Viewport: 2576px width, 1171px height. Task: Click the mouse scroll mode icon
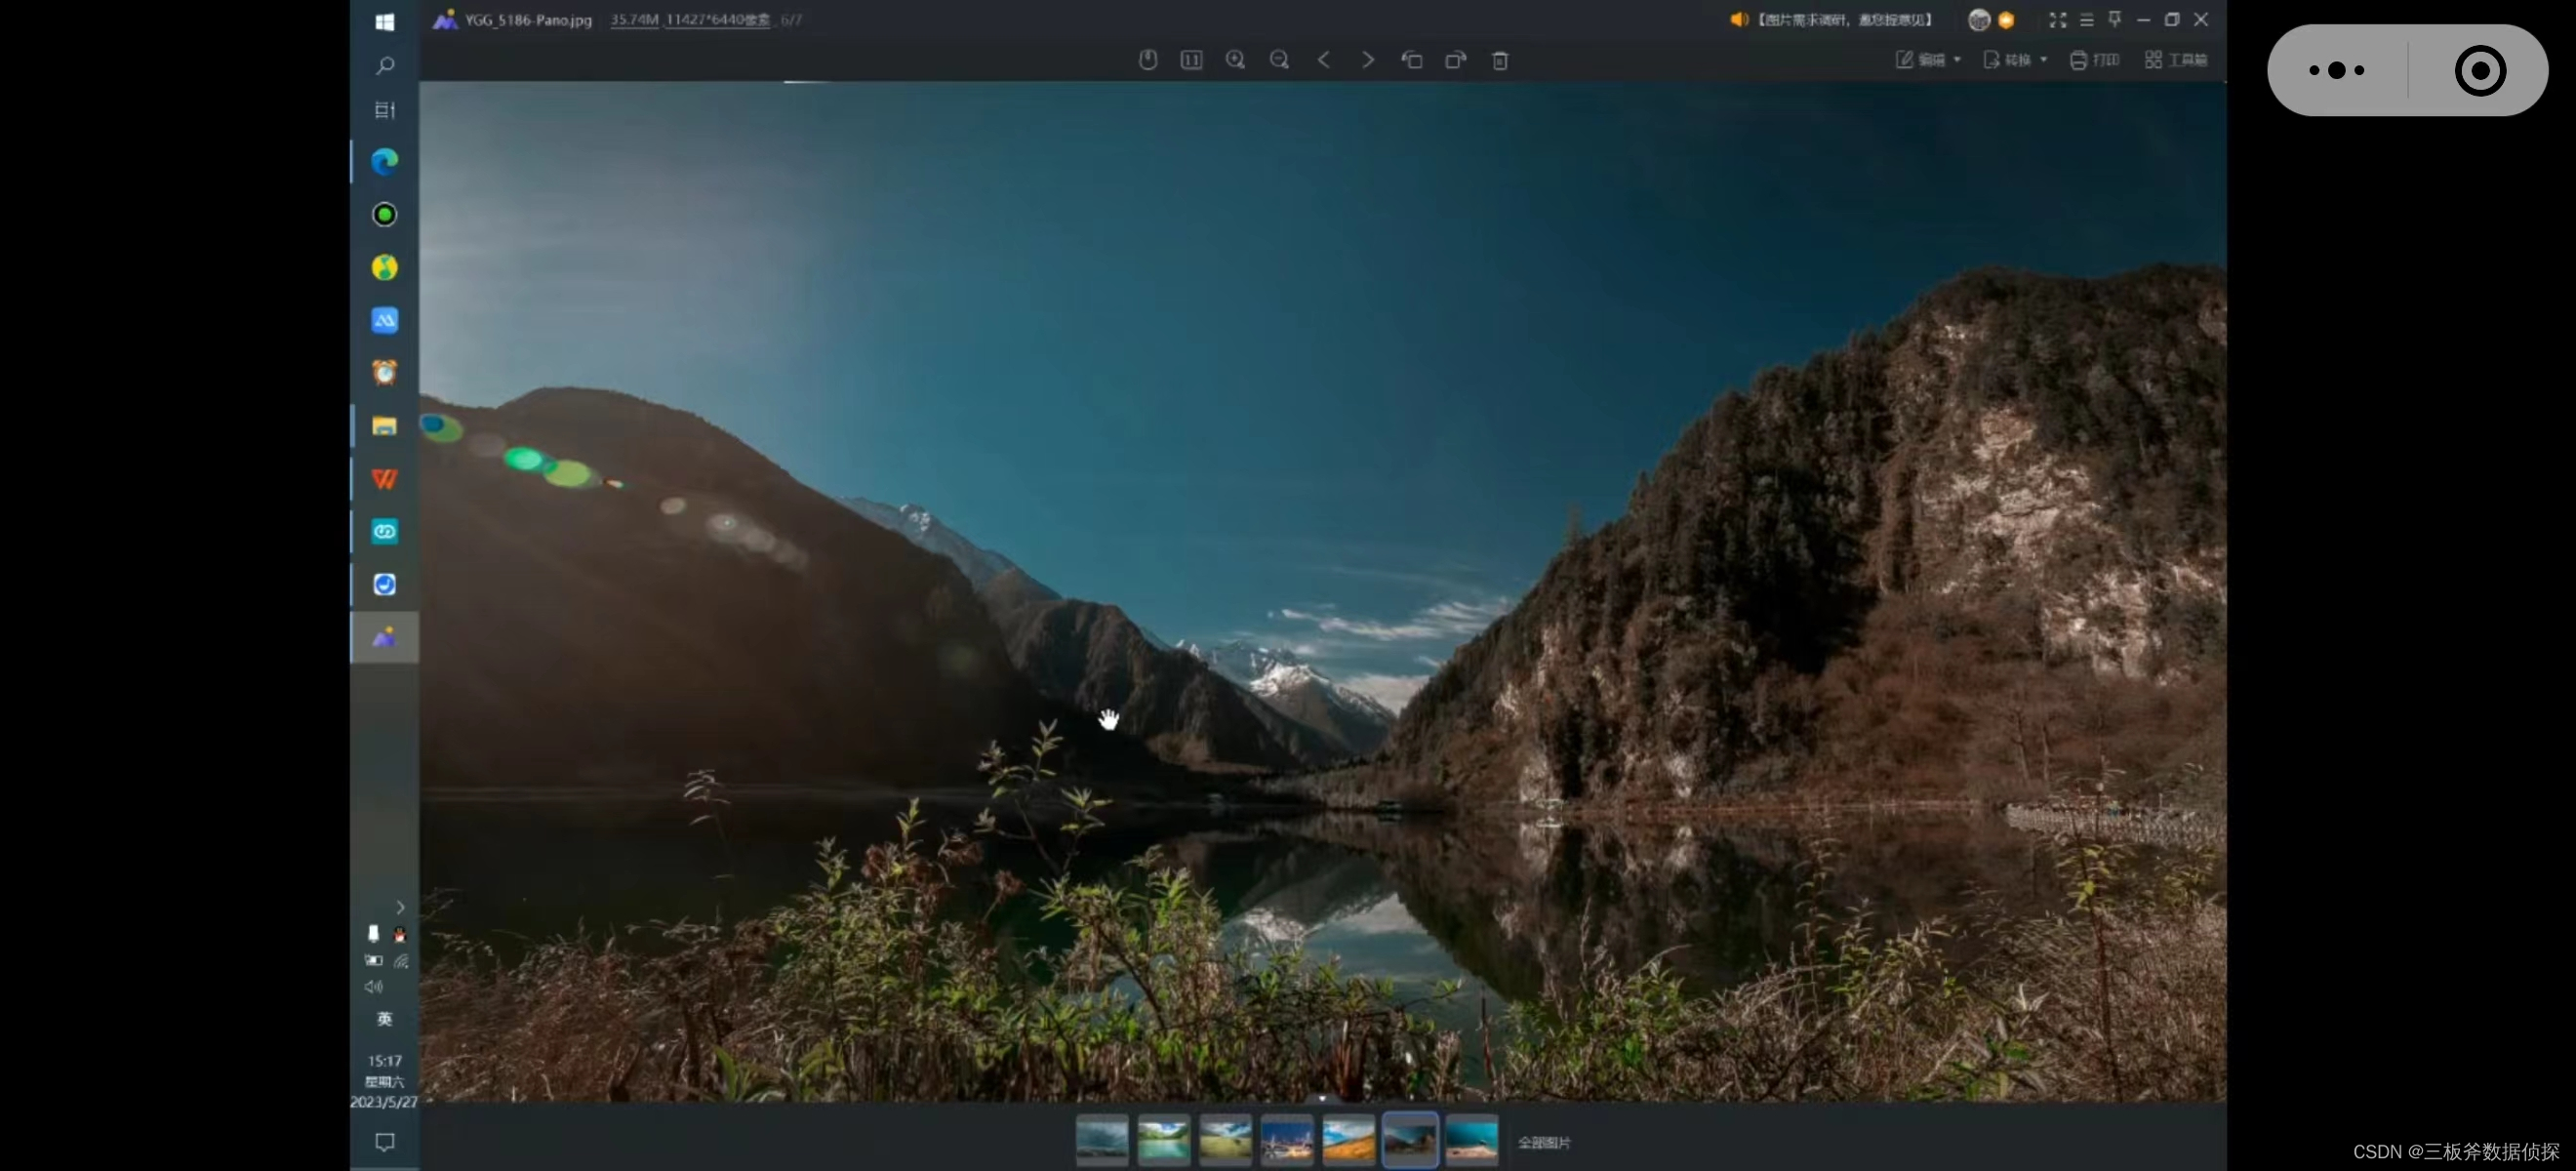pos(1147,60)
